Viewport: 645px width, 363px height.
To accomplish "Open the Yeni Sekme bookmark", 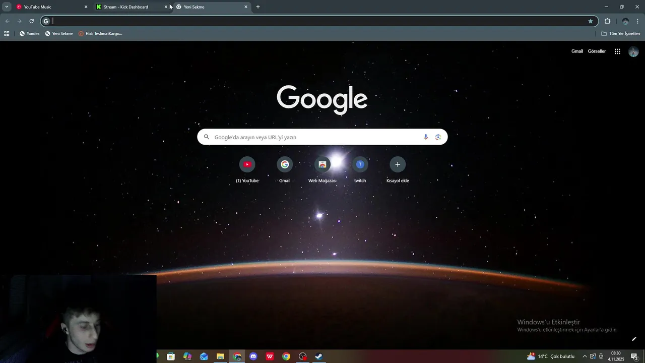I will 59,34.
